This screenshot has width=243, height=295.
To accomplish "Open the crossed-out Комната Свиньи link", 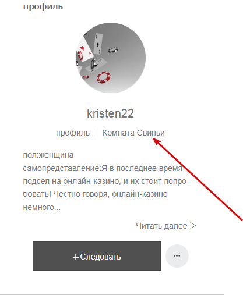I will (133, 133).
